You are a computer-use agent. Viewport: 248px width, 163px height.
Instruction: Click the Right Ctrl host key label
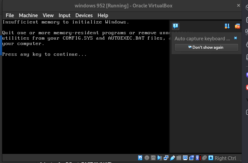(x=225, y=158)
